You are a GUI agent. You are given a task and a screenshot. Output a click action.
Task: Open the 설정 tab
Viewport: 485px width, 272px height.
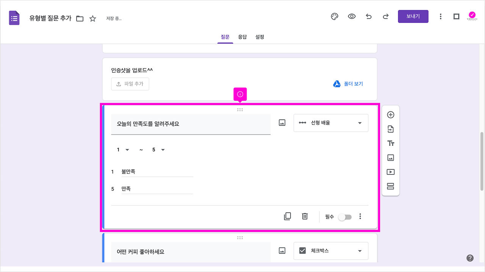coord(260,37)
